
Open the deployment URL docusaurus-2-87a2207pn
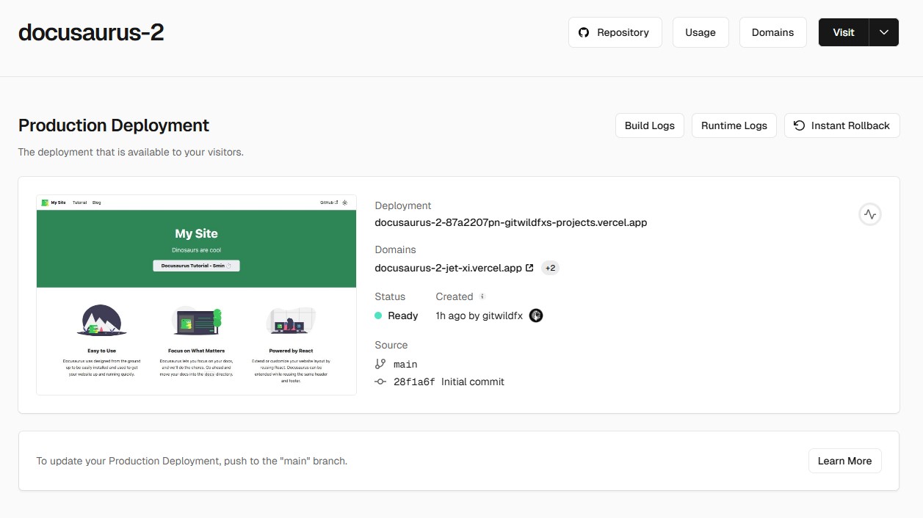(511, 222)
